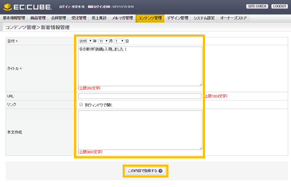Screen dimensions: 291x187
Task: Select the コンテンツ管理 tab
Action: (150, 18)
